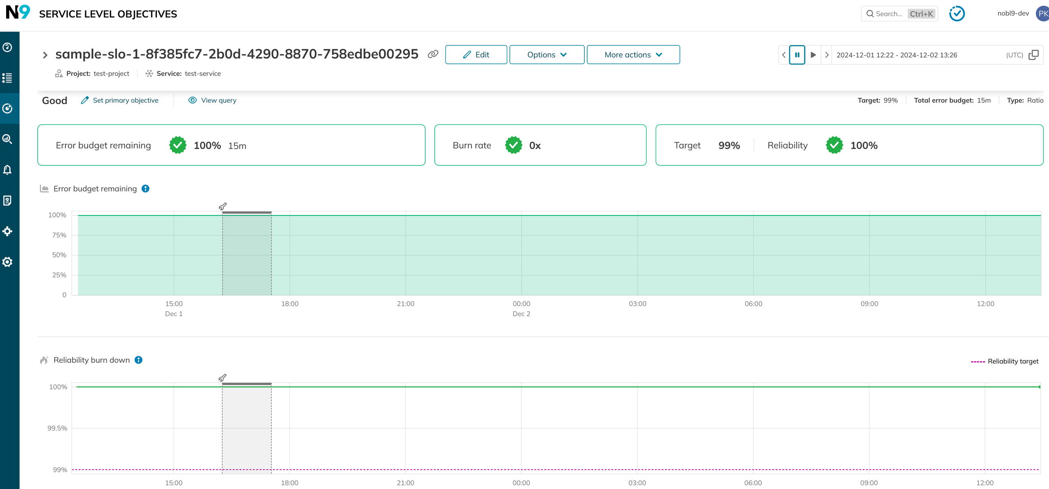
Task: Click the circular checkmark status icon in header
Action: click(957, 14)
